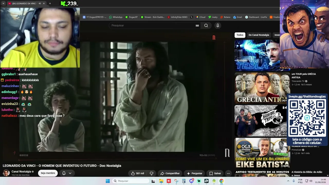Close the LEONARDO DA VINCI browser tab

[x=44, y=4]
